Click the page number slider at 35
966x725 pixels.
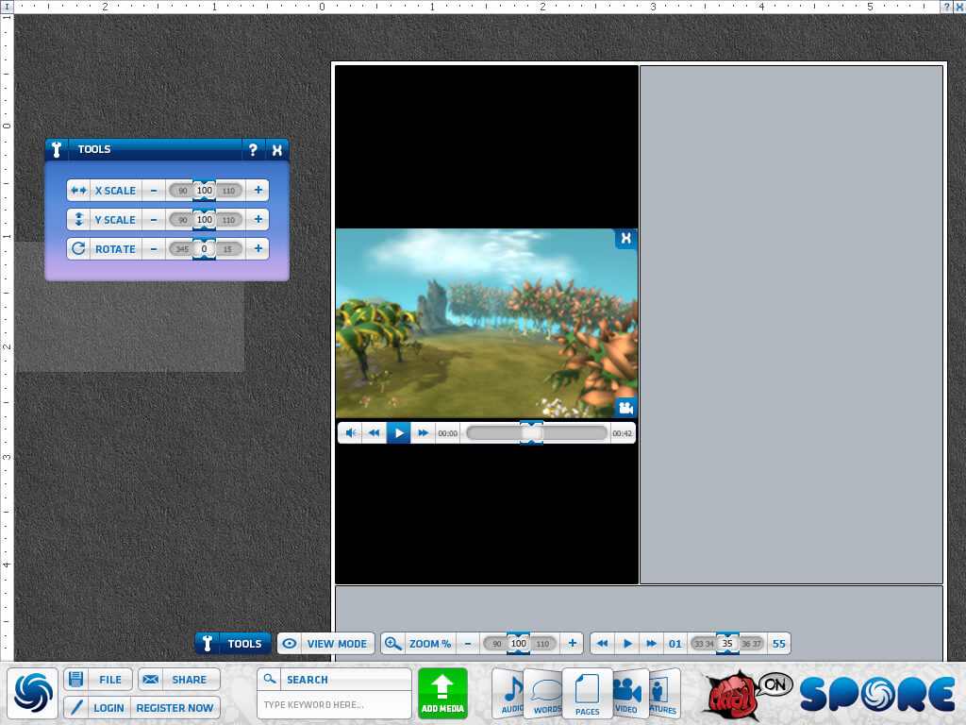[727, 644]
